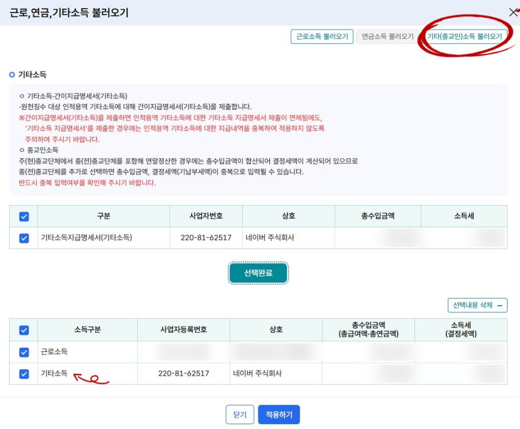Click the 선택내용 삭제 button
This screenshot has height=429, width=520.
(474, 305)
